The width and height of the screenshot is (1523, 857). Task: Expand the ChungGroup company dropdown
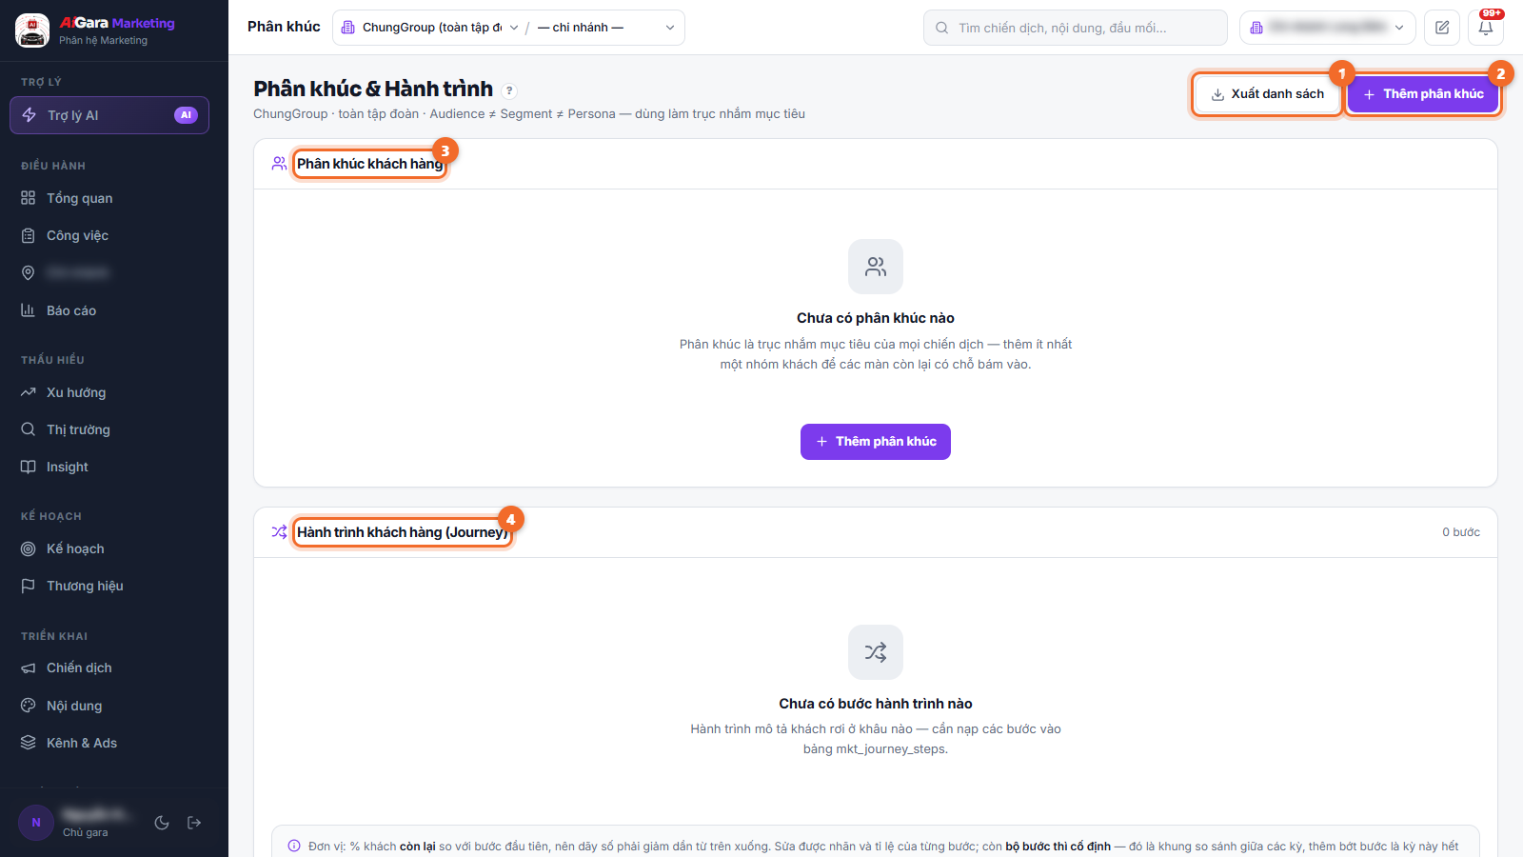[x=429, y=28]
